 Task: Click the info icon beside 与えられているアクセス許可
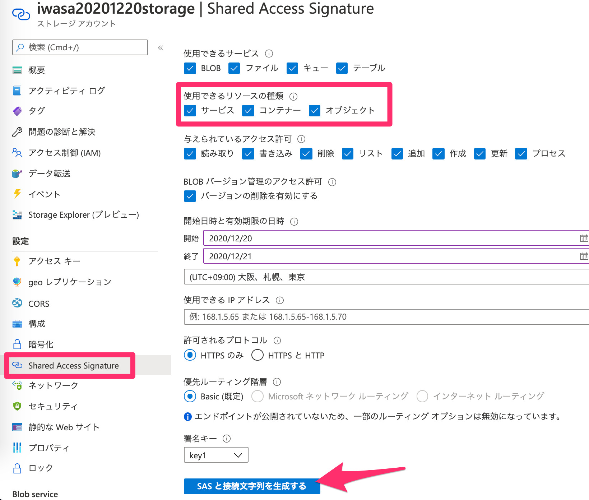pyautogui.click(x=301, y=139)
